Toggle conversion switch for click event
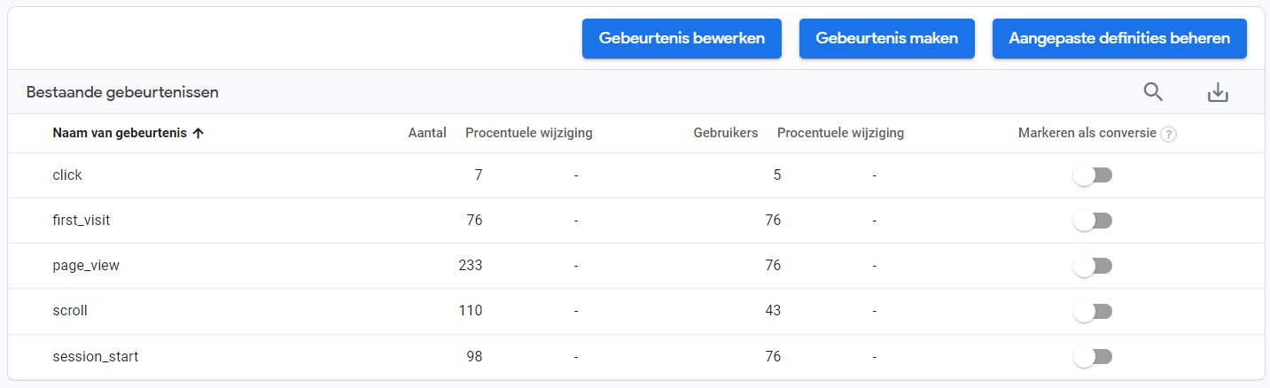1270x388 pixels. (1092, 175)
